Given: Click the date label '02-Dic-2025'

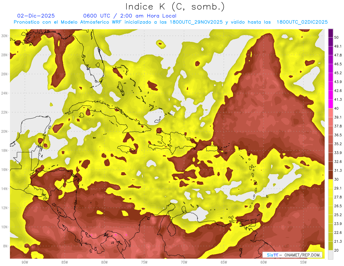Looking at the screenshot, I should pyautogui.click(x=36, y=16).
